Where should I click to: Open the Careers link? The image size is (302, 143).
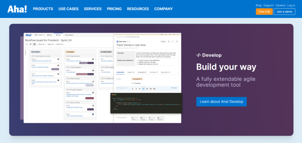coord(280,5)
